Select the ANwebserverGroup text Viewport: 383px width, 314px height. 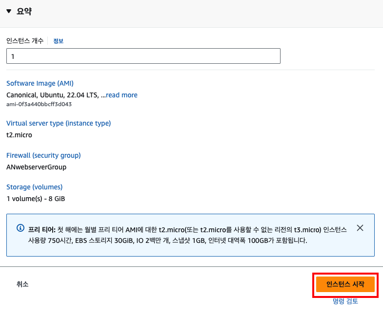(x=37, y=167)
